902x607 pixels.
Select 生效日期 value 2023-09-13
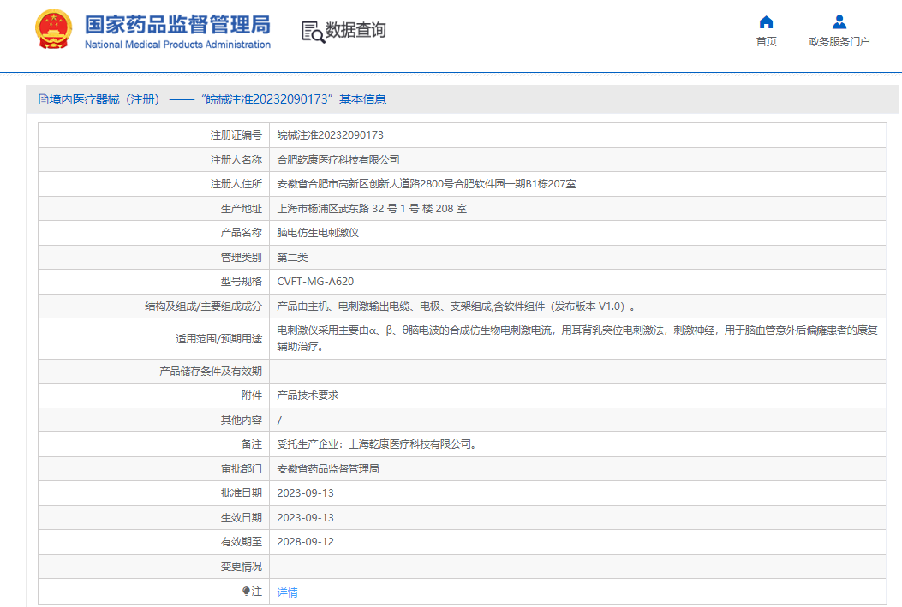coord(306,518)
